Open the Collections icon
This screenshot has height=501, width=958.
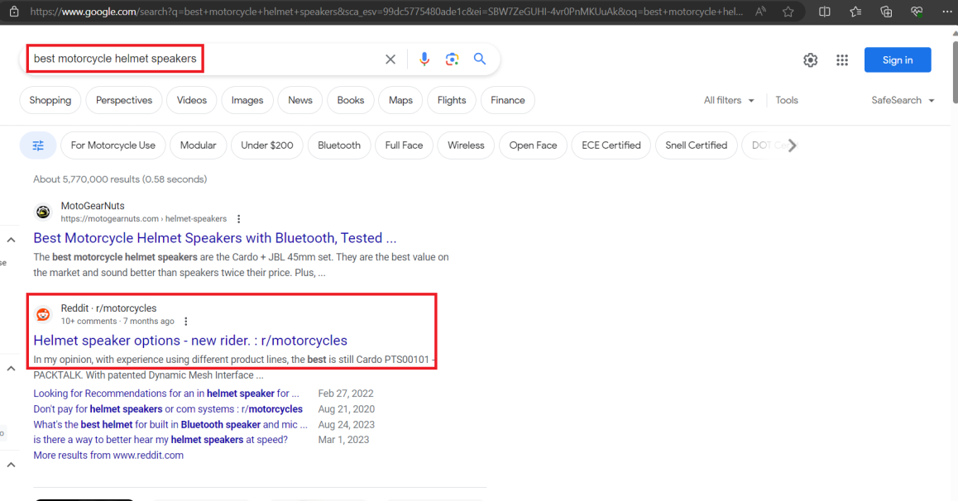tap(886, 12)
